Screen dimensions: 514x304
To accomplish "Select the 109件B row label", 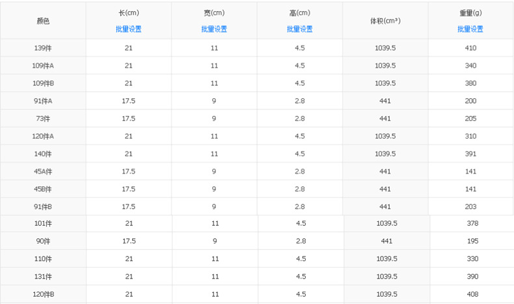I will click(43, 83).
